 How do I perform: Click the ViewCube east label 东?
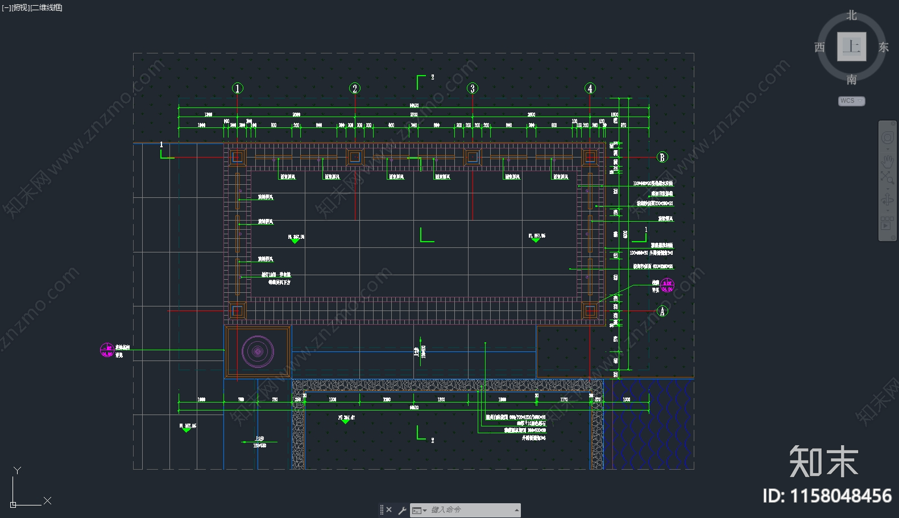[883, 47]
